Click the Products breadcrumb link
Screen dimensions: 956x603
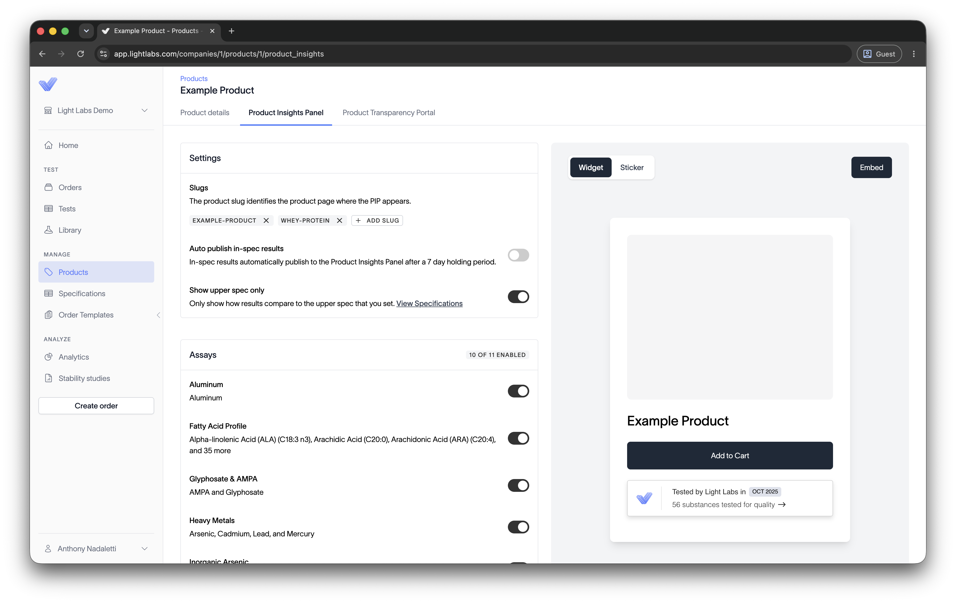click(194, 79)
